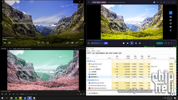Toggle the green danmaku switch in Xunlei player
178x100 pixels.
pos(159,43)
